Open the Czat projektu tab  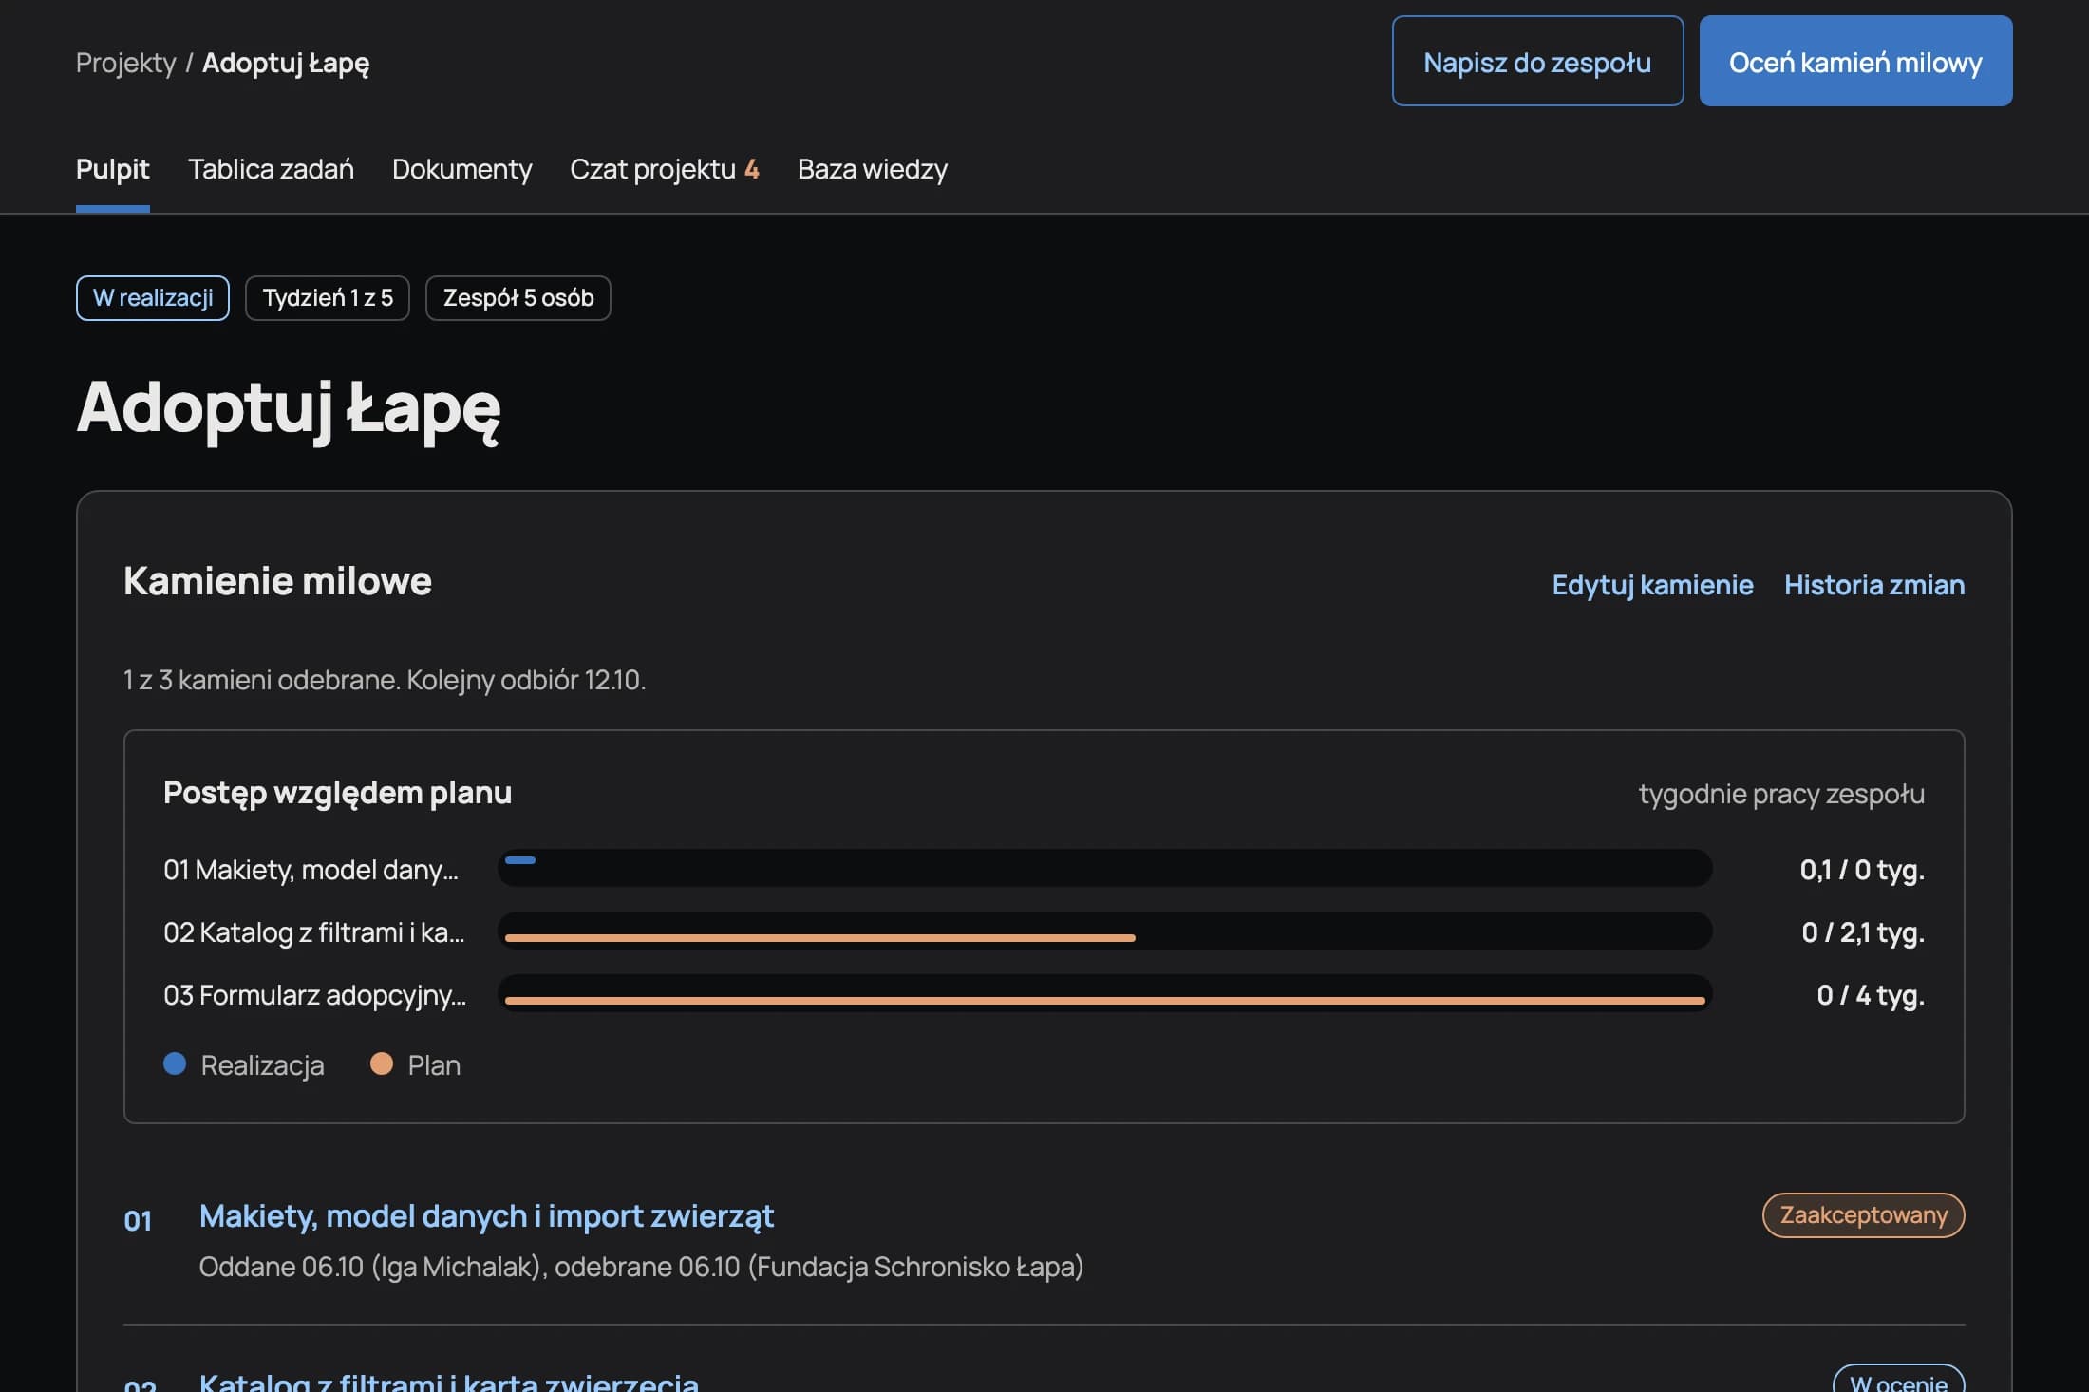[664, 169]
